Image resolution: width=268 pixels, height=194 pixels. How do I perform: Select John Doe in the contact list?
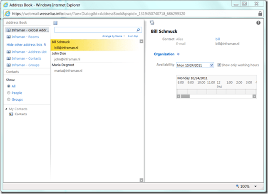tap(59, 53)
